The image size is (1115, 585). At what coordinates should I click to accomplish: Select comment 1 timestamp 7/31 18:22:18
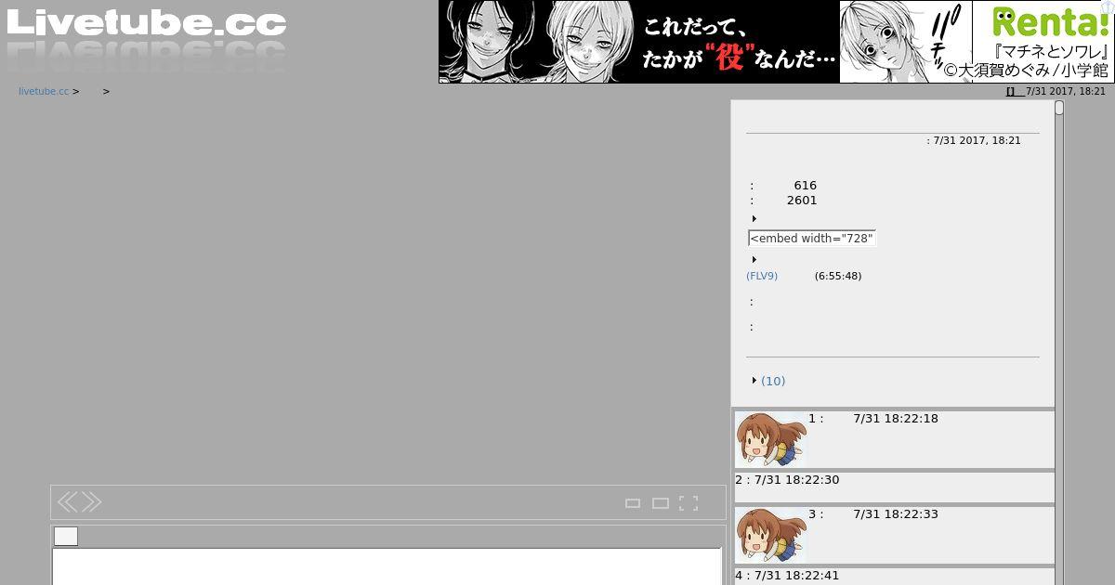[896, 419]
